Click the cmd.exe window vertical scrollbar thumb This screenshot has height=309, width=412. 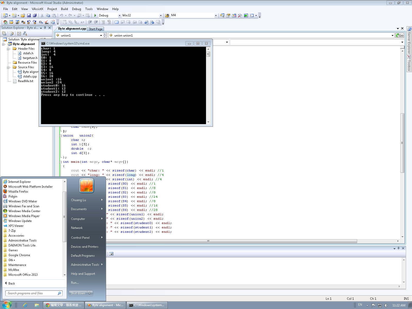208,54
